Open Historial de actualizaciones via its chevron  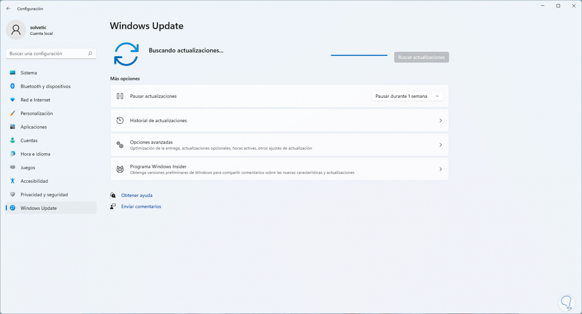[441, 120]
